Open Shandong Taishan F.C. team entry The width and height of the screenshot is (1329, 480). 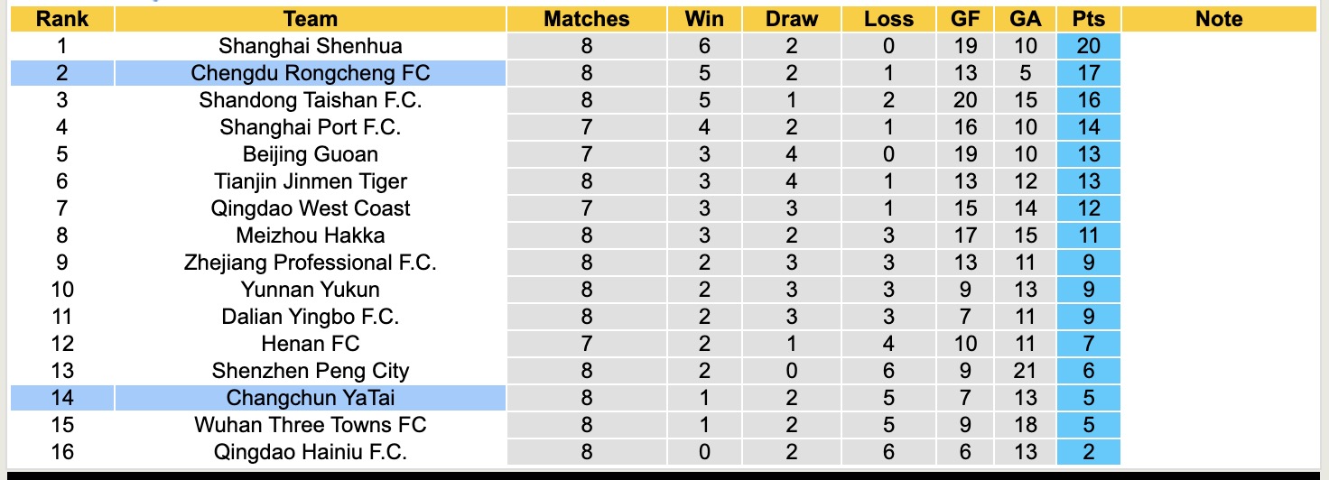pyautogui.click(x=310, y=100)
